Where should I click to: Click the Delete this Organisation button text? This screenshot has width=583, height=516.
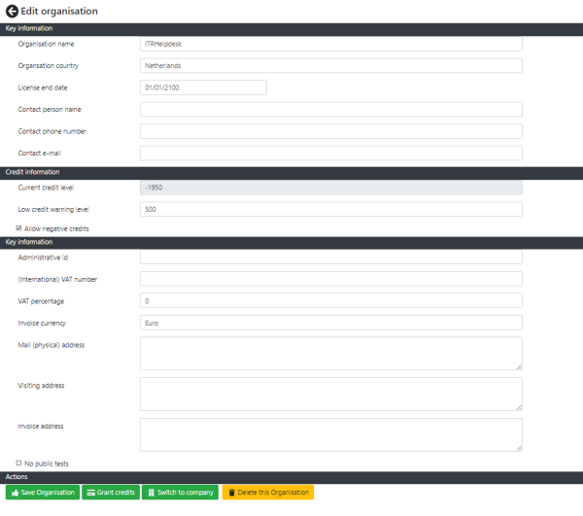(x=273, y=493)
